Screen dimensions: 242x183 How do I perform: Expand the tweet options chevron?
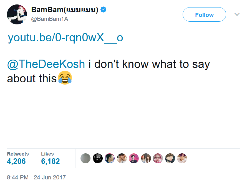(x=237, y=14)
